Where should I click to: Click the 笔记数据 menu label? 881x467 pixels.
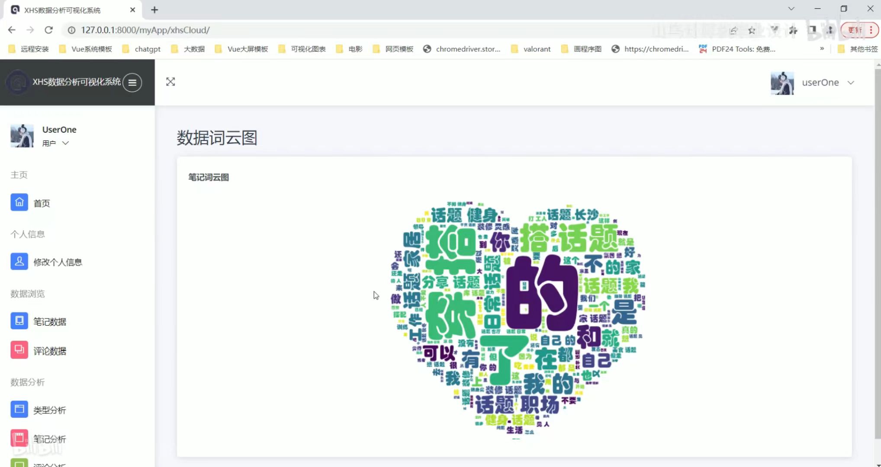[50, 322]
